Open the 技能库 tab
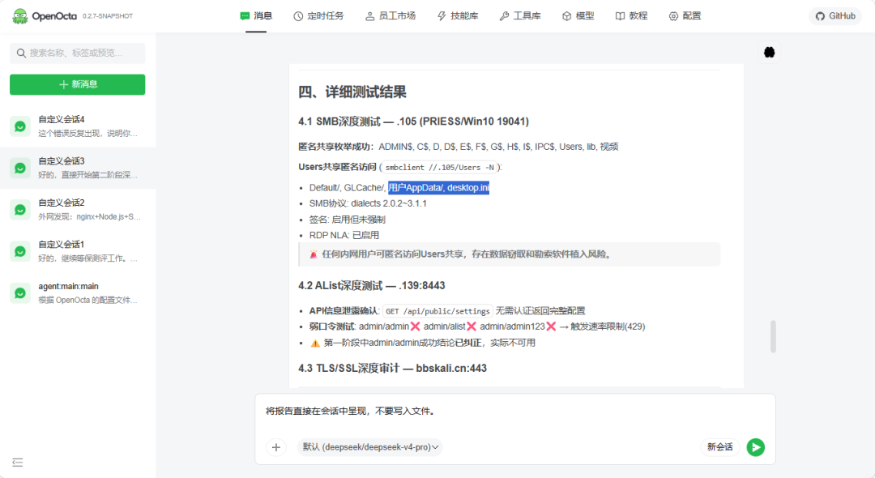875x478 pixels. point(458,16)
